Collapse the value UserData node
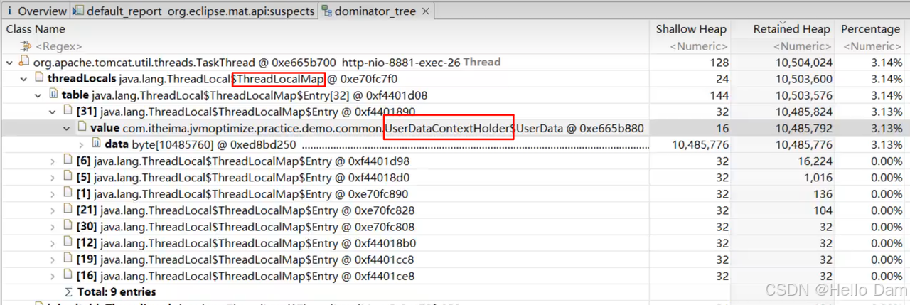The height and width of the screenshot is (305, 910). 66,128
